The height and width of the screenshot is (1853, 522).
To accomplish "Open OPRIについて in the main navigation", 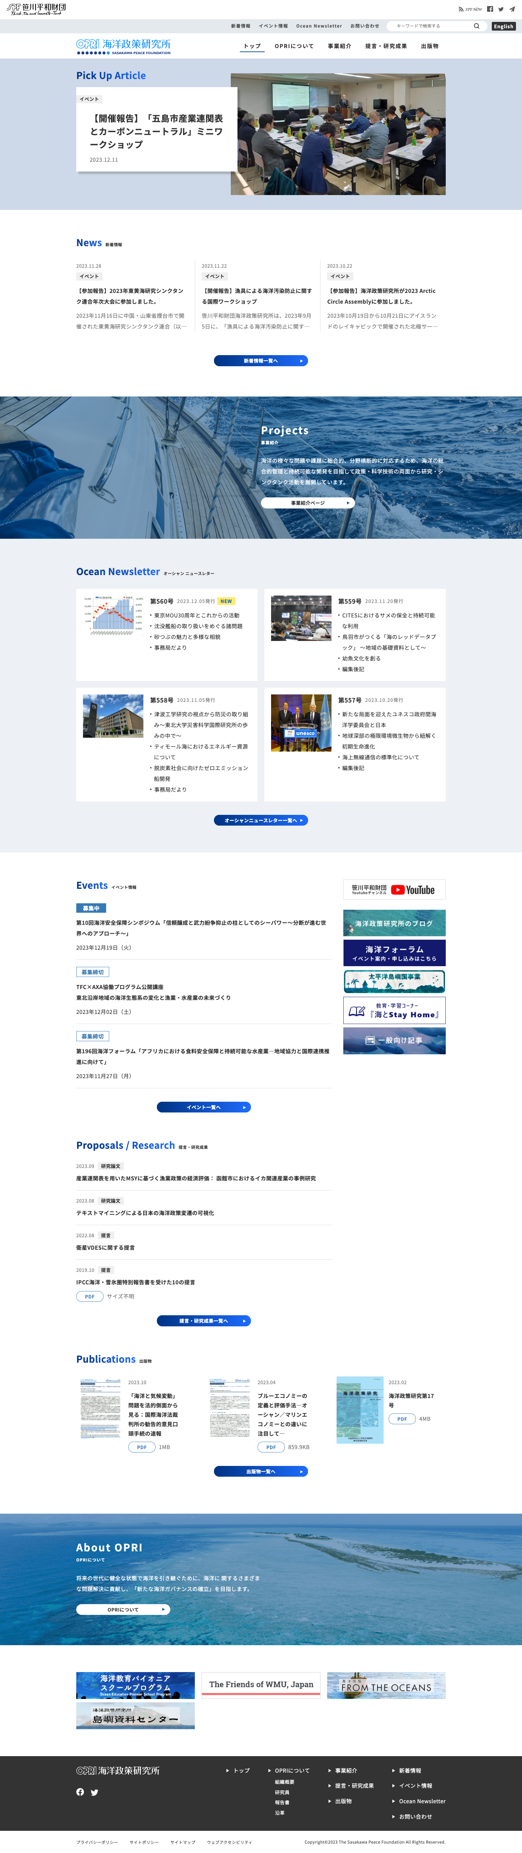I will pyautogui.click(x=294, y=46).
